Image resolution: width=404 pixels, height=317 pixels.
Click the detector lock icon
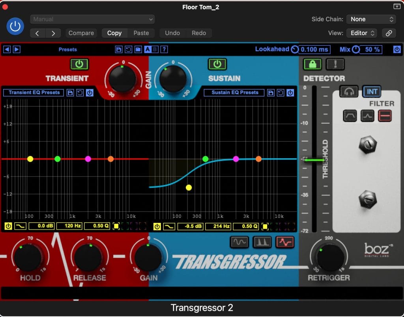pyautogui.click(x=312, y=64)
